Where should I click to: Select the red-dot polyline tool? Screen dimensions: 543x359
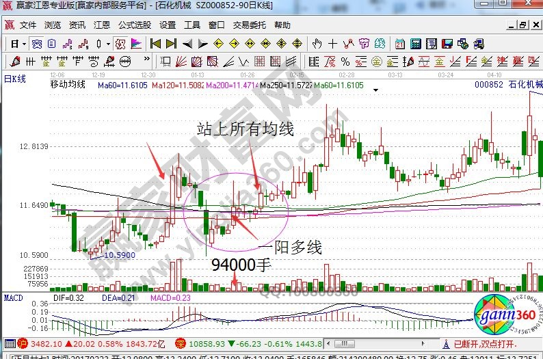[349, 44]
